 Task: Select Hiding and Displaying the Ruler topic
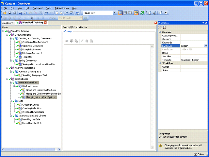click(41, 90)
